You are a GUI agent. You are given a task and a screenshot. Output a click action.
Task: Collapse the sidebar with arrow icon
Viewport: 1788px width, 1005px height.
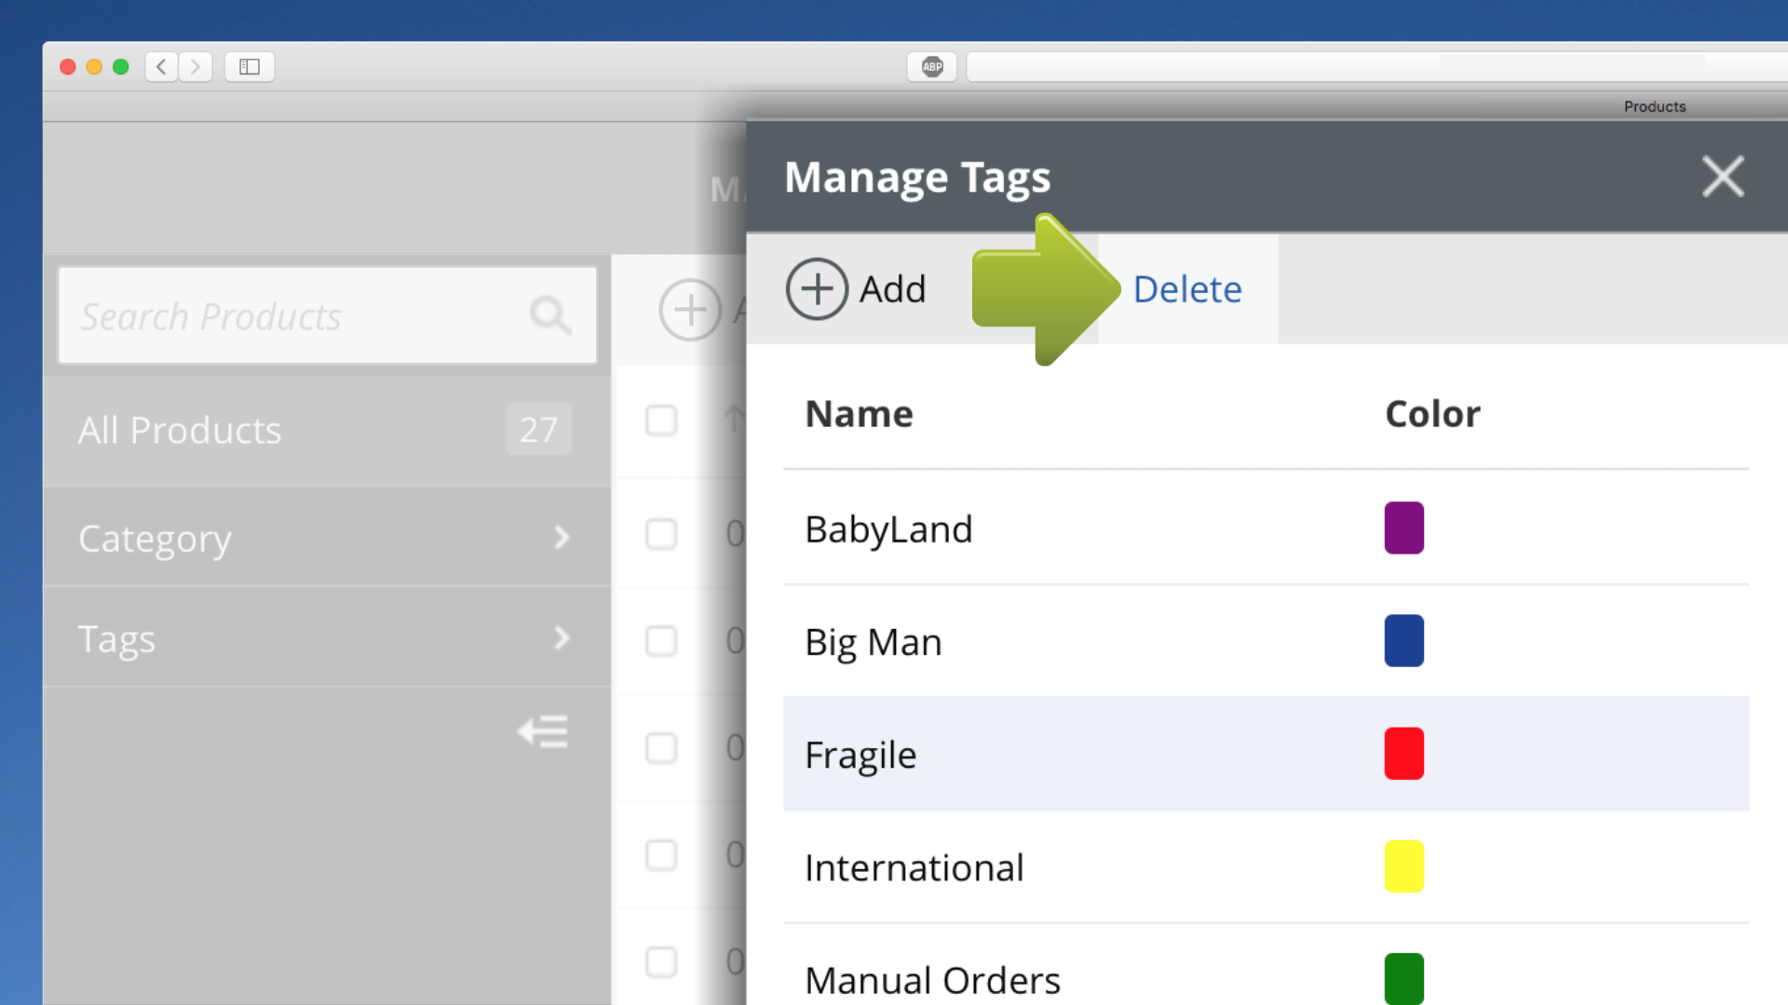click(x=543, y=731)
